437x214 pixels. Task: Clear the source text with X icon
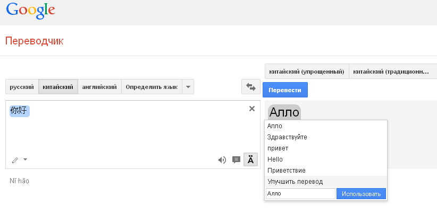point(252,109)
